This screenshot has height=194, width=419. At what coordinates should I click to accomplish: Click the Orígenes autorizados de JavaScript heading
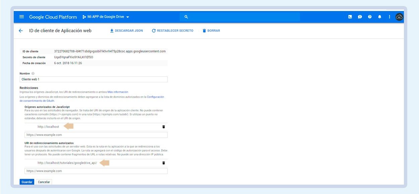point(47,107)
